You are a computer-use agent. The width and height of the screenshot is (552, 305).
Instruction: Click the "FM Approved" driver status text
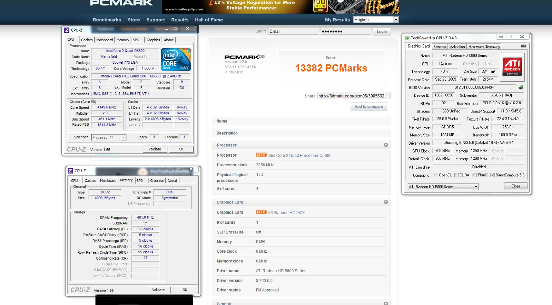pyautogui.click(x=267, y=290)
